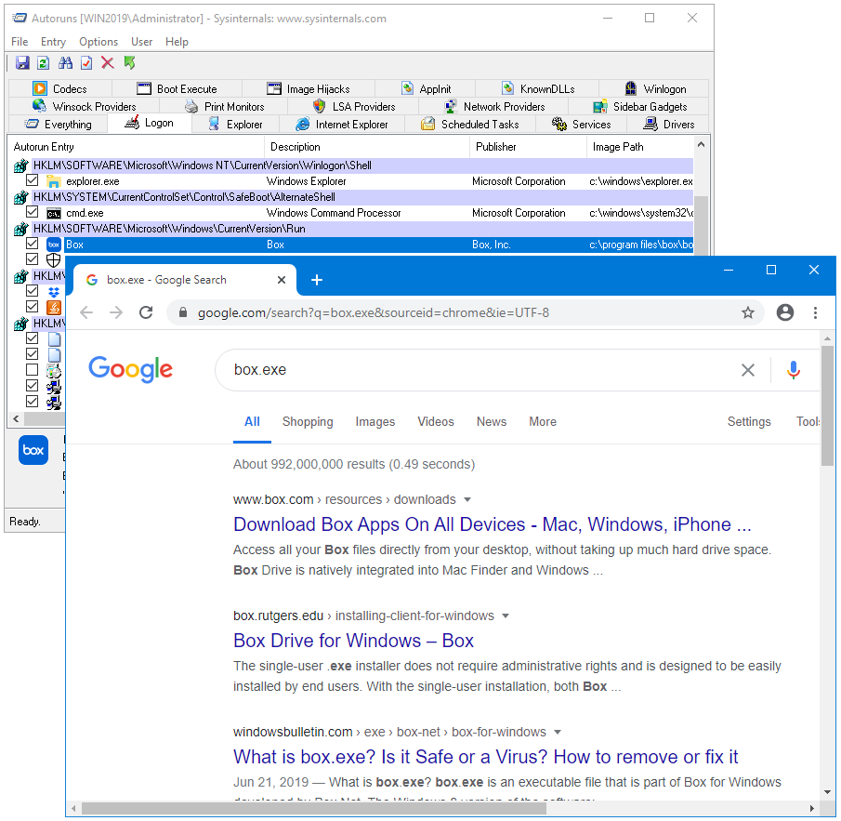
Task: Open the File menu in Autoruns
Action: pos(20,42)
